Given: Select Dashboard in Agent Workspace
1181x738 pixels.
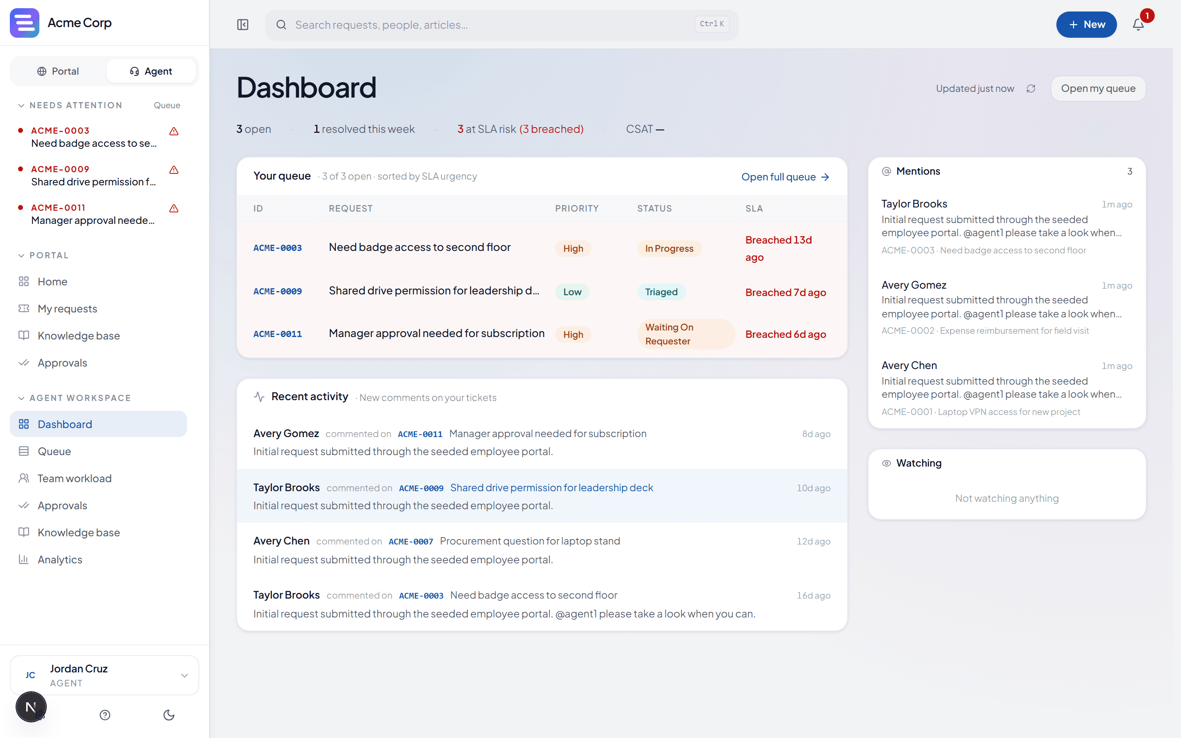Looking at the screenshot, I should point(98,424).
